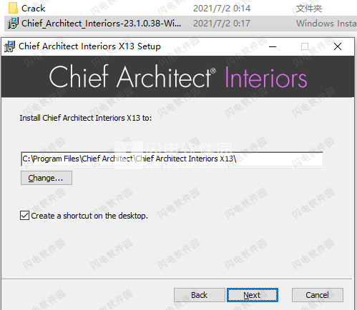Click the 2021/7/2 0:17 modified date
Viewport: 357px width, 310px height.
click(222, 24)
